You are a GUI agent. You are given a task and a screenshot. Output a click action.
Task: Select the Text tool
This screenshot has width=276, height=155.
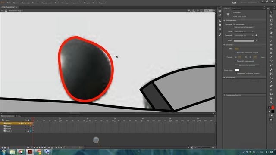(271, 37)
